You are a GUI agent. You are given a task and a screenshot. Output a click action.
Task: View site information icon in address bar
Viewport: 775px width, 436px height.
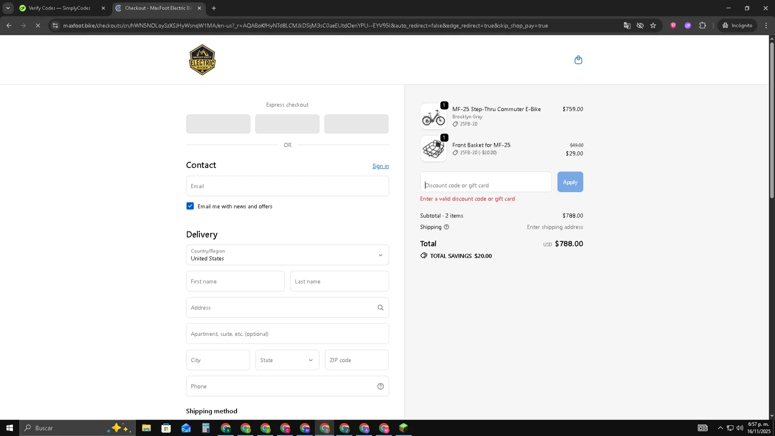(x=55, y=25)
